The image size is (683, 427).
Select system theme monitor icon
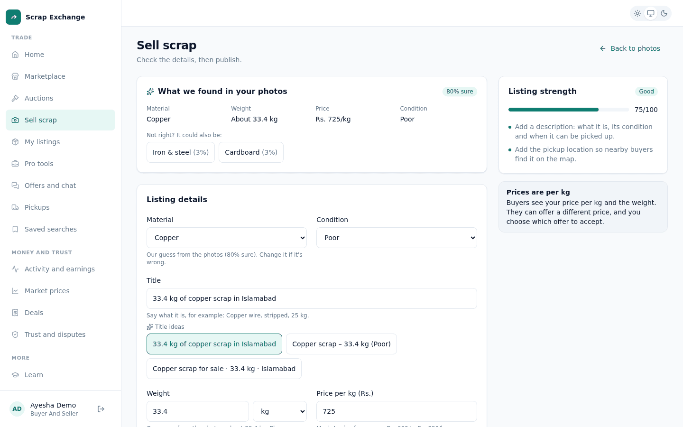point(651,13)
